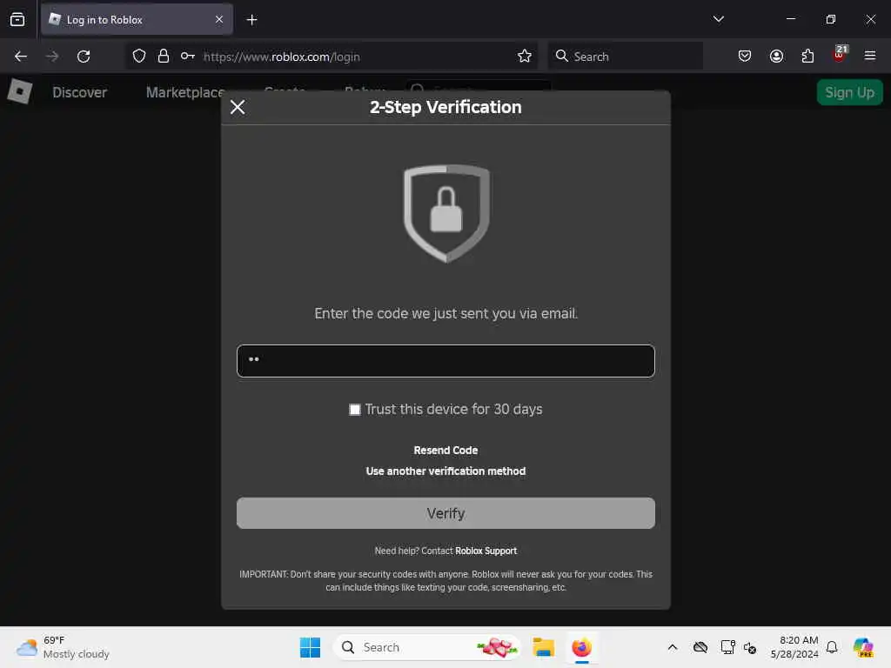The image size is (891, 668).
Task: Open the Firefox hamburger menu
Action: click(870, 56)
